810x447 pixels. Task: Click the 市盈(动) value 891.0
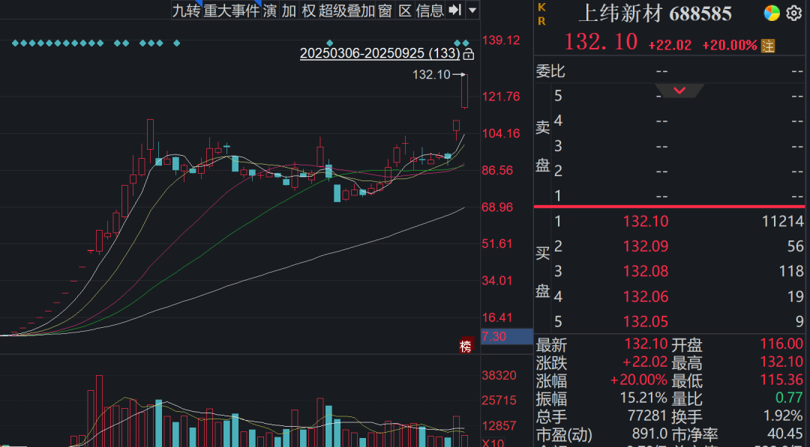pyautogui.click(x=649, y=434)
